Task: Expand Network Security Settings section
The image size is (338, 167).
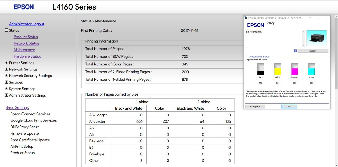Action: pyautogui.click(x=6, y=76)
